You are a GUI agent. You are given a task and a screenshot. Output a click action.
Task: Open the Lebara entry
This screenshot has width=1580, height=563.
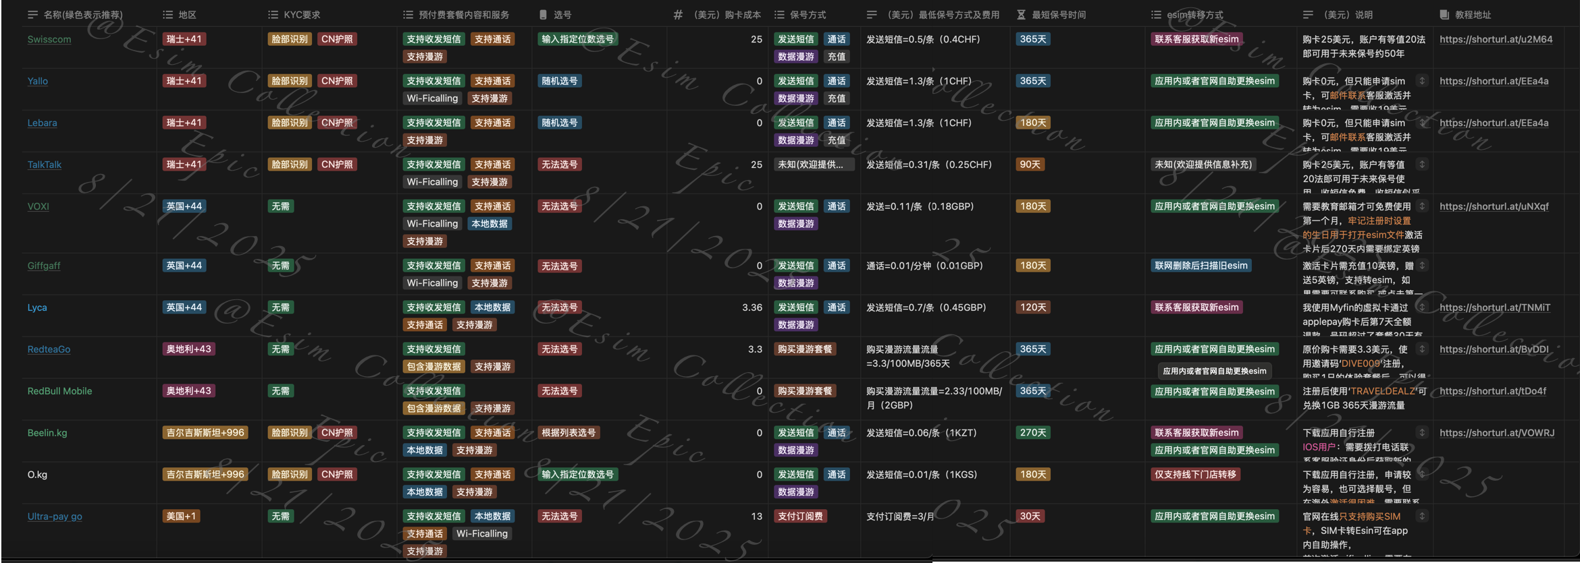[x=42, y=123]
